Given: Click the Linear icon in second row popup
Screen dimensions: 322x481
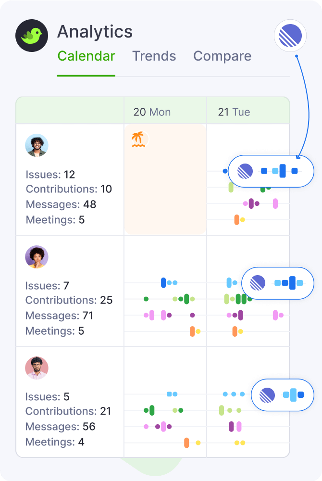Looking at the screenshot, I should click(258, 283).
